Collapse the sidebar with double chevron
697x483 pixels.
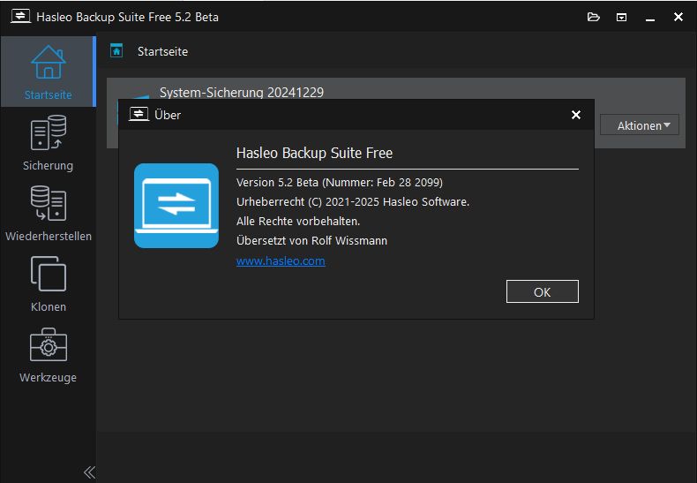pos(89,472)
